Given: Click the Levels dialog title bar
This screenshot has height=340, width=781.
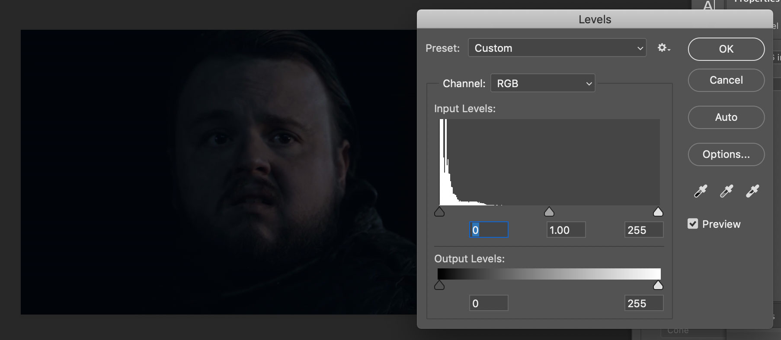Looking at the screenshot, I should [595, 19].
